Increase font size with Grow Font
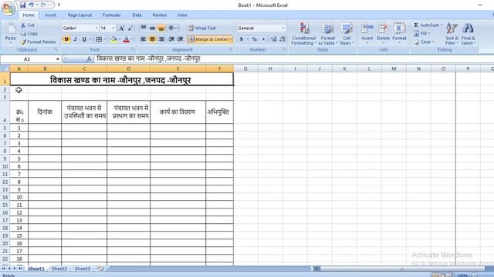494x277 pixels. click(x=121, y=28)
